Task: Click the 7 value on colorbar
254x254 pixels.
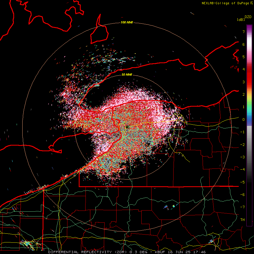Action: click(244, 32)
